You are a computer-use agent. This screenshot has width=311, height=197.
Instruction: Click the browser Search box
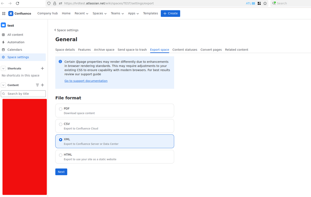point(290,3)
